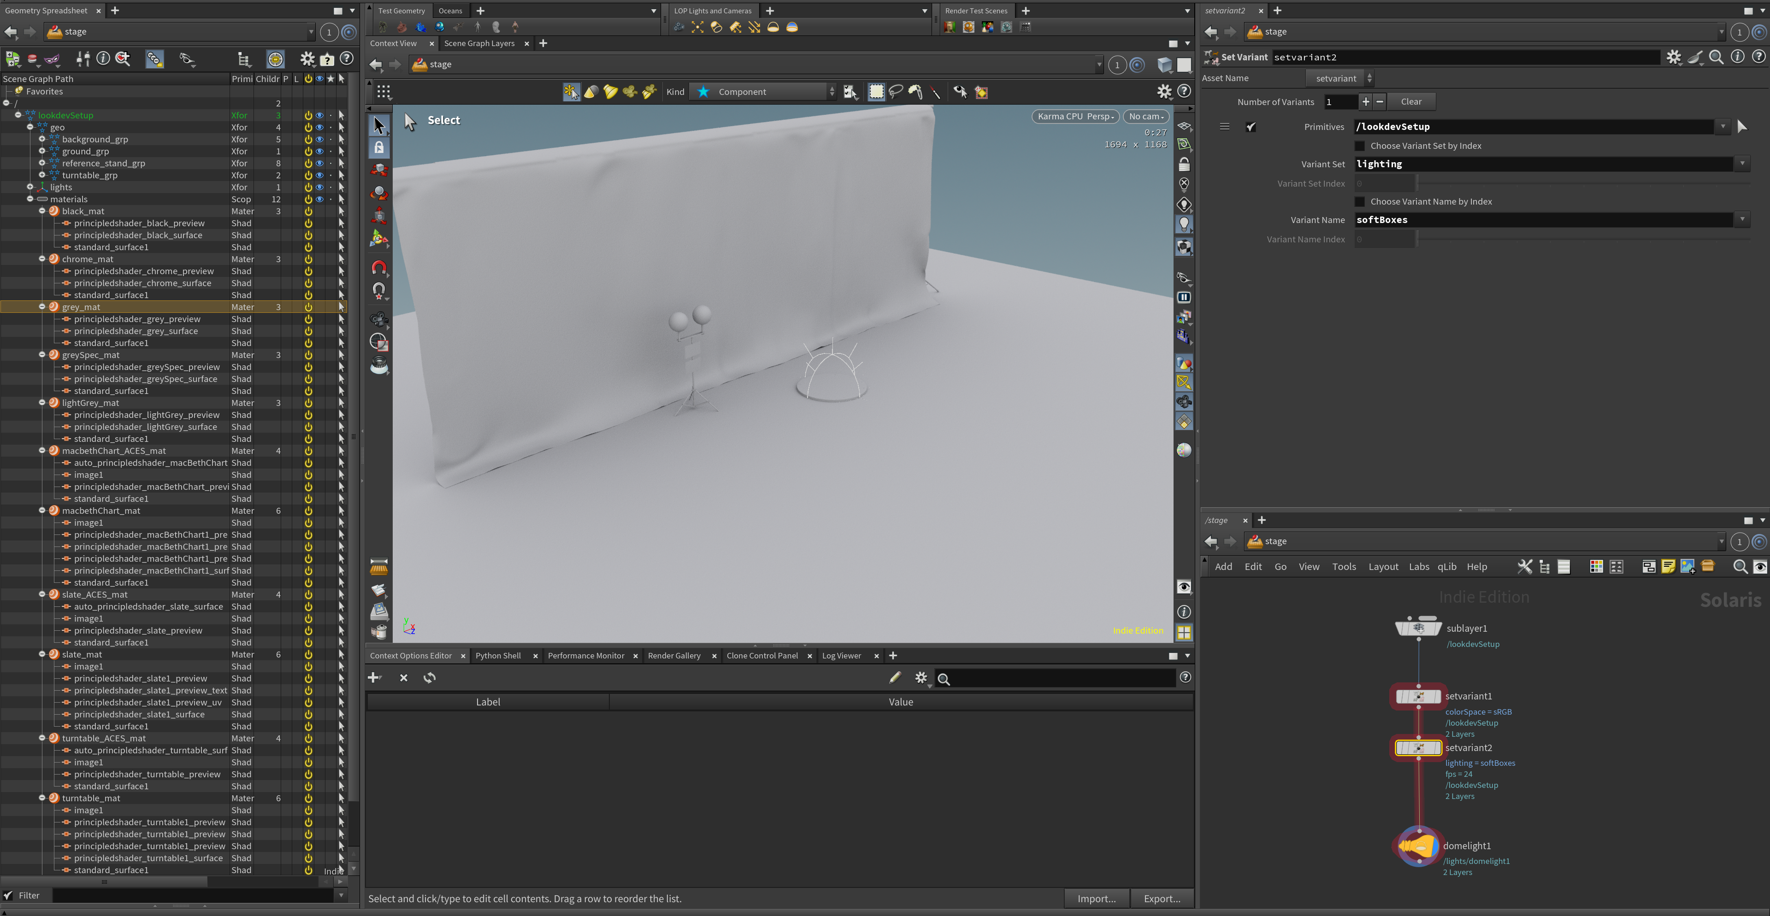Open the Kind Component dropdown
The height and width of the screenshot is (916, 1770).
pyautogui.click(x=763, y=91)
